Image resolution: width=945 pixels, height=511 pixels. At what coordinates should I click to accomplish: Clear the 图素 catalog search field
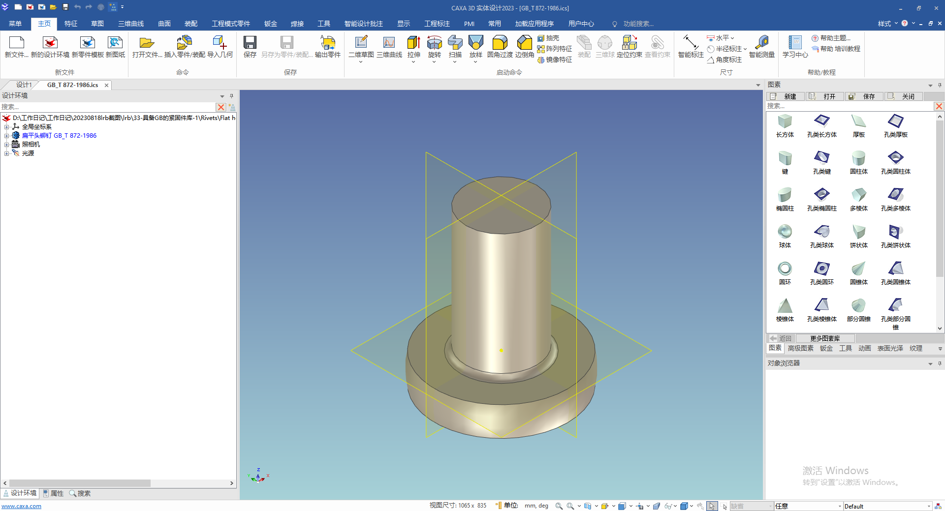[x=939, y=106]
